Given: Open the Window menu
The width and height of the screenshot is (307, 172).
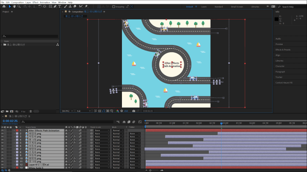Looking at the screenshot, I should click(x=62, y=3).
